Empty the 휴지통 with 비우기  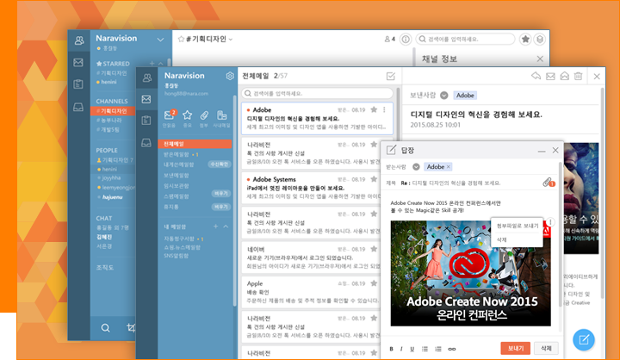coord(221,207)
